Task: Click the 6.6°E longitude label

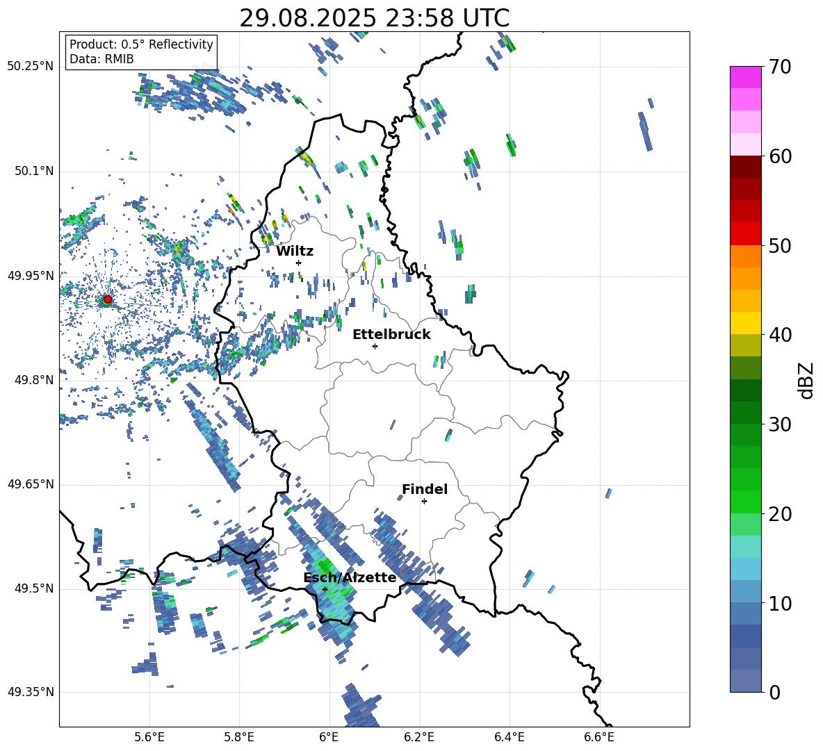Action: [x=599, y=737]
